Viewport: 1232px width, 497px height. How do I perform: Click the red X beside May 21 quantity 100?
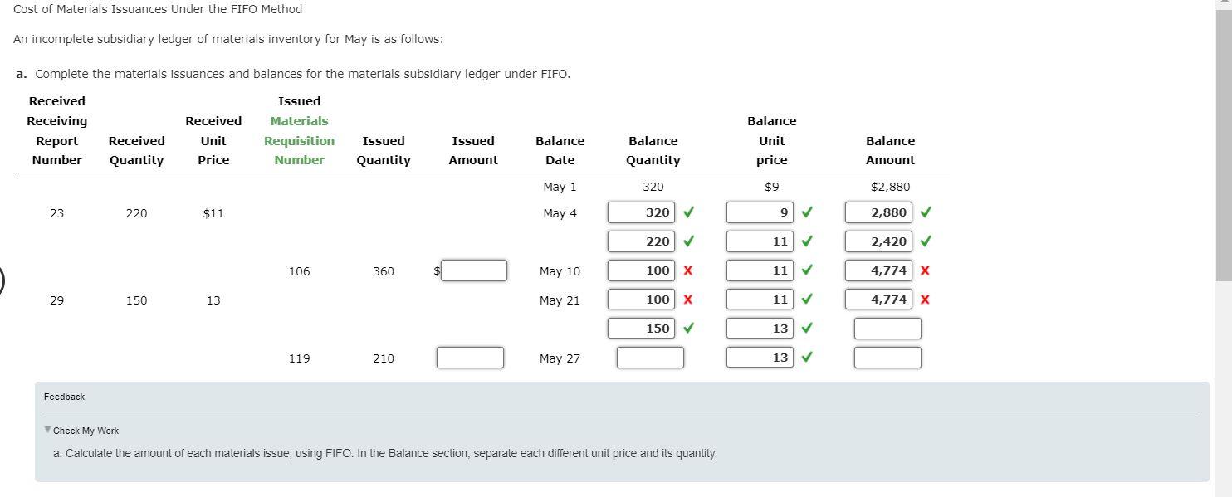click(686, 300)
